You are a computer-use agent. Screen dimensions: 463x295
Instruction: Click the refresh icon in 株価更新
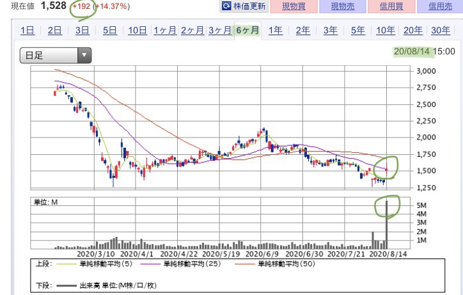point(226,6)
